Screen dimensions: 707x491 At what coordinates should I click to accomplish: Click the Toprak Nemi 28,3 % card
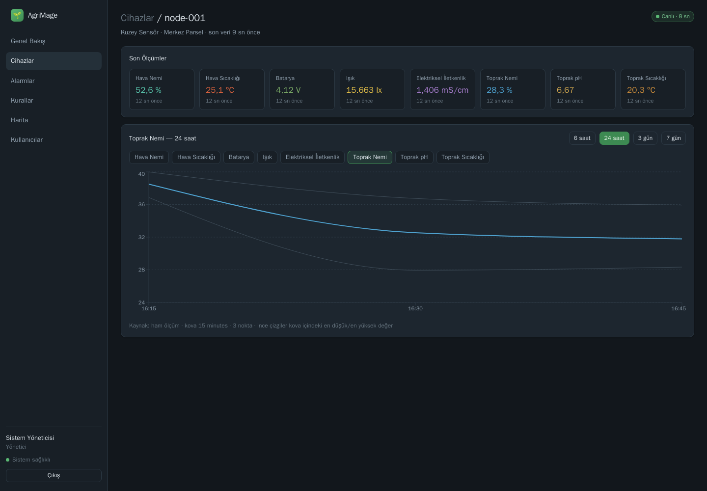point(513,89)
